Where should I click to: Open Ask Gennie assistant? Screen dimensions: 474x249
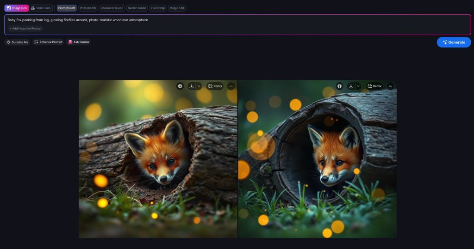[78, 42]
